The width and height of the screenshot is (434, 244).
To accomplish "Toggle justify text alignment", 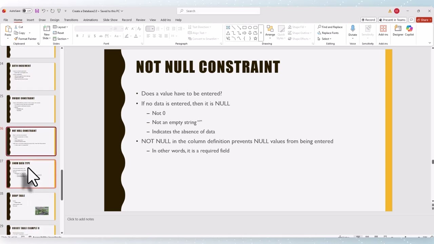I will [166, 36].
